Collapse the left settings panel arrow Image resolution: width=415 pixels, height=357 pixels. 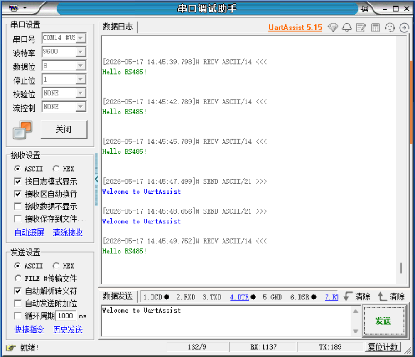pos(97,179)
